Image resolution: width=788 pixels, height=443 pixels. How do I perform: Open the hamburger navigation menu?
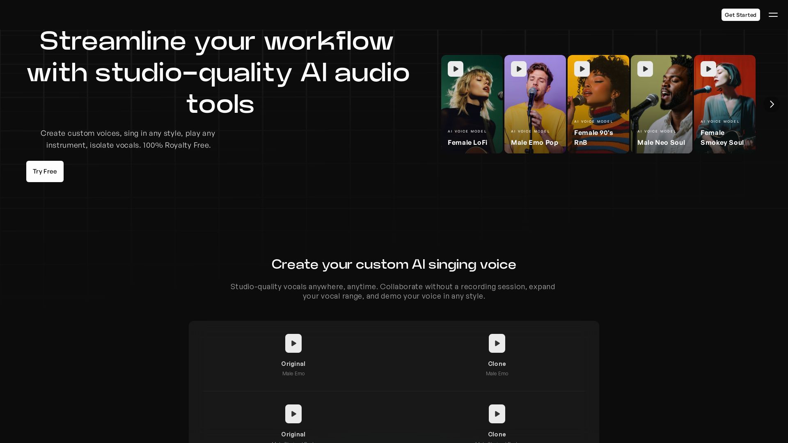click(x=773, y=15)
